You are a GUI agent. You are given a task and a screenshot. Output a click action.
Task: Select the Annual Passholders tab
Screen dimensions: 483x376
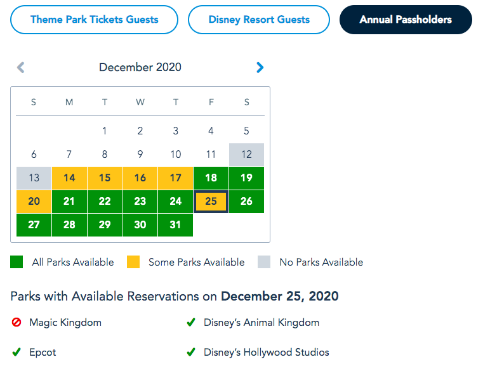(406, 20)
